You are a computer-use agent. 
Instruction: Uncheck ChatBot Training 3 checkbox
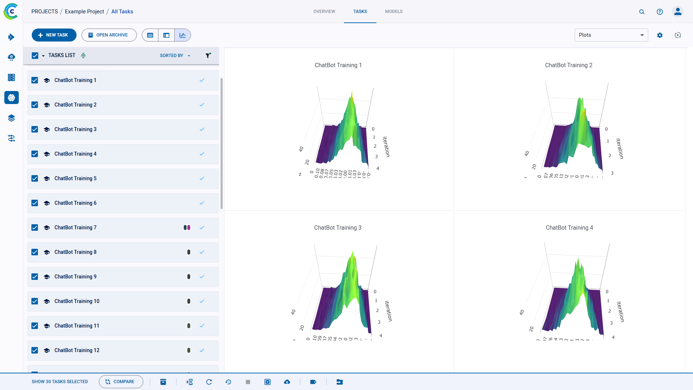35,129
